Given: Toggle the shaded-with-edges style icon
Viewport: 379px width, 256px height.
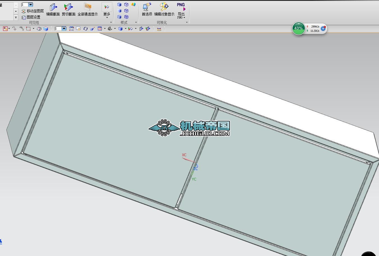Looking at the screenshot, I should pyautogui.click(x=119, y=5).
